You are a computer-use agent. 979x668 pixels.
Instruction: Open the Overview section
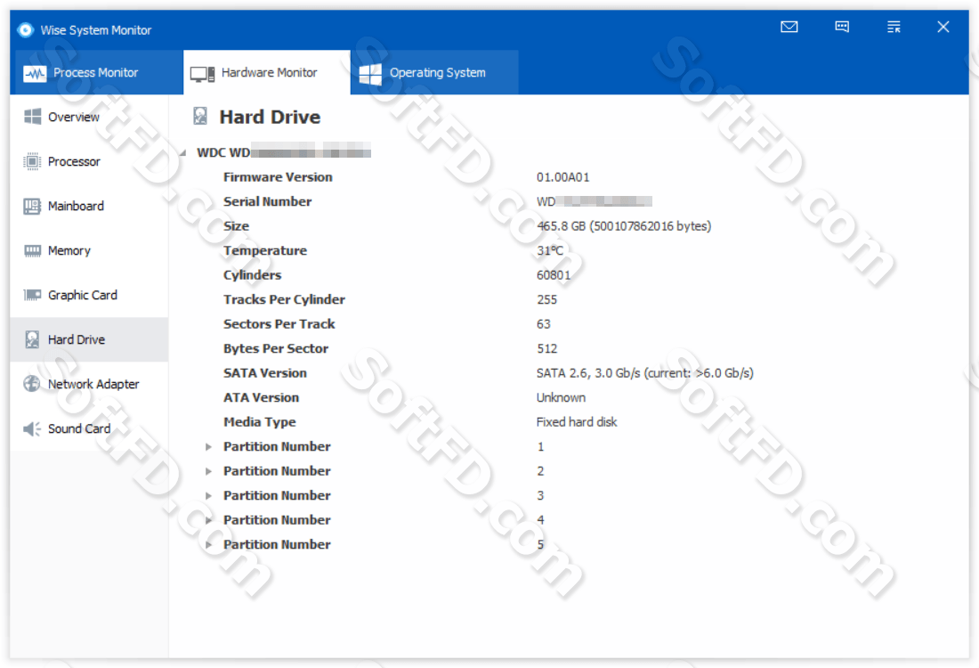coord(89,117)
